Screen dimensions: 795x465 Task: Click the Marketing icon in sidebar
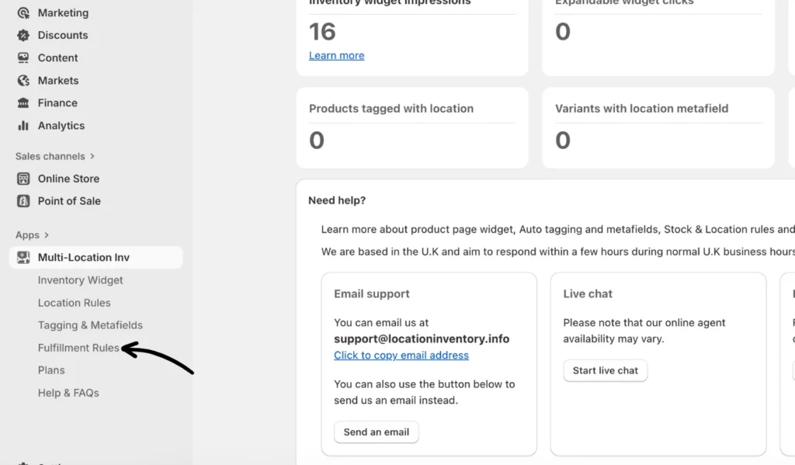tap(23, 13)
